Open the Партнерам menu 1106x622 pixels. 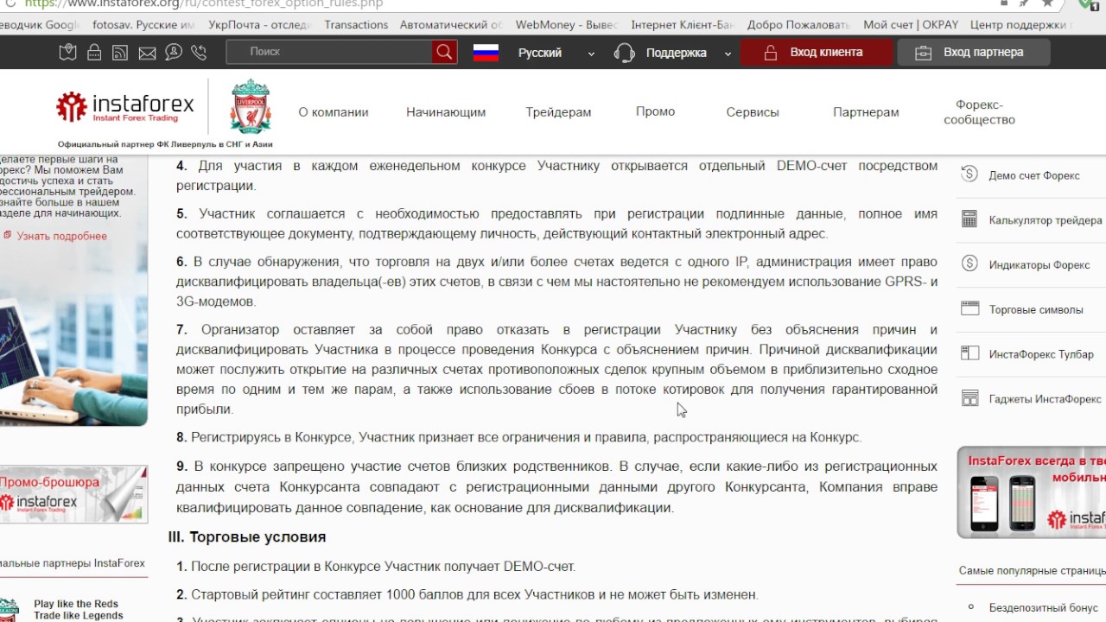coord(866,111)
